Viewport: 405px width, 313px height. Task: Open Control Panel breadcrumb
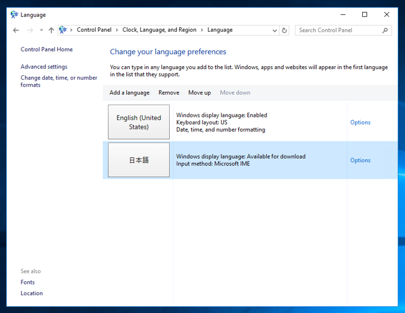tap(94, 30)
